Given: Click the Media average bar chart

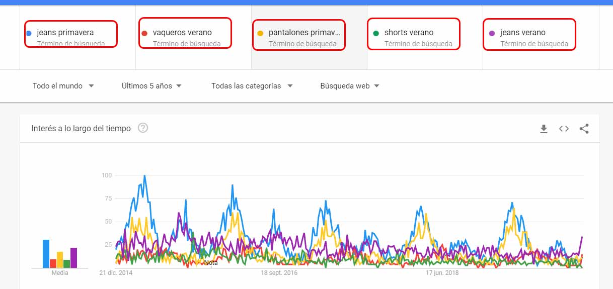Looking at the screenshot, I should [60, 254].
